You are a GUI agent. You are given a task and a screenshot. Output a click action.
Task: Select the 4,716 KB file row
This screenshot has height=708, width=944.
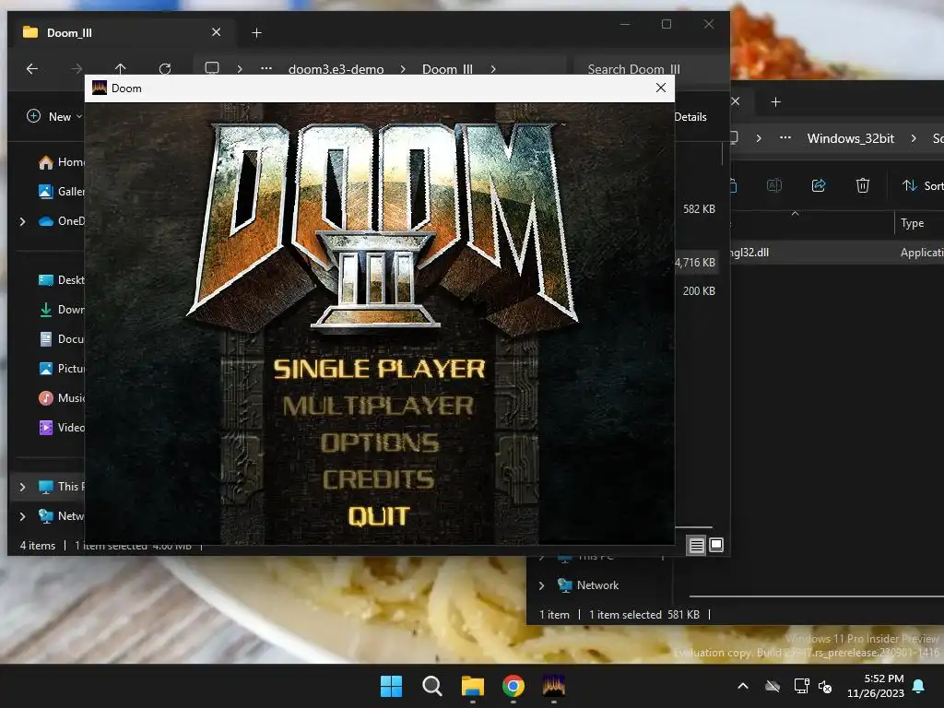(x=699, y=263)
